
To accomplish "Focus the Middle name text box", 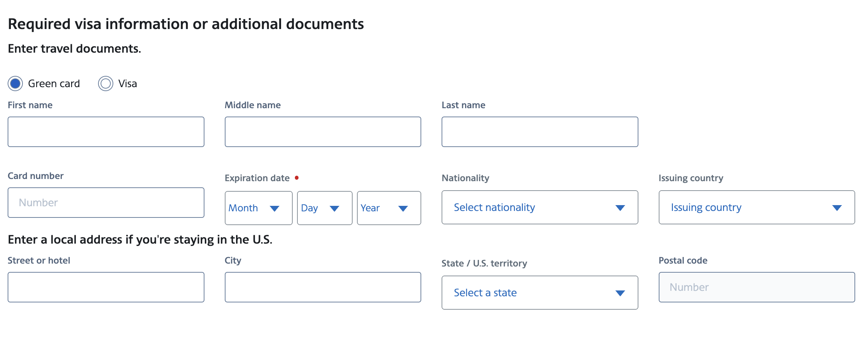I will click(323, 132).
